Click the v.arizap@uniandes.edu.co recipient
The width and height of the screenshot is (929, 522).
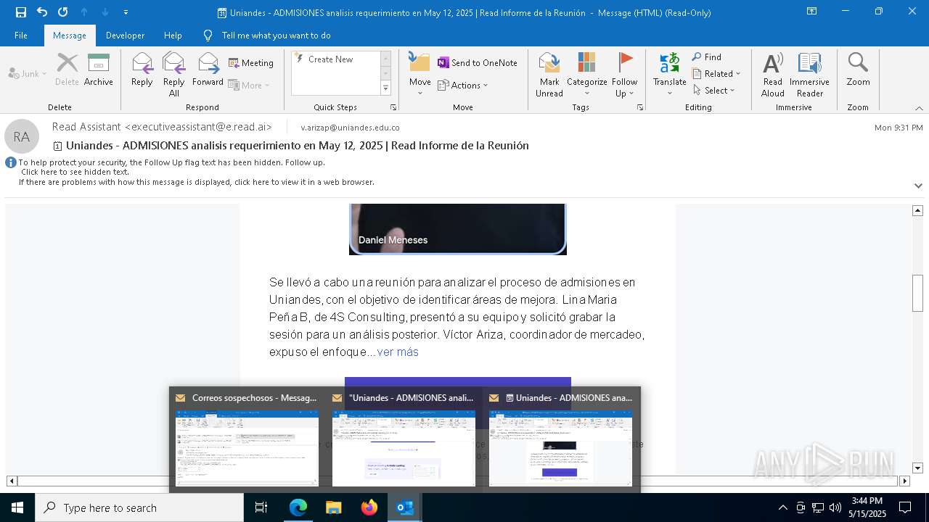350,128
